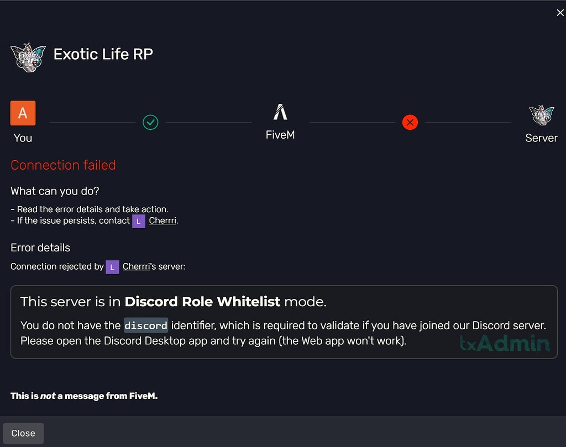Open the Cherrri contact link

pyautogui.click(x=163, y=220)
